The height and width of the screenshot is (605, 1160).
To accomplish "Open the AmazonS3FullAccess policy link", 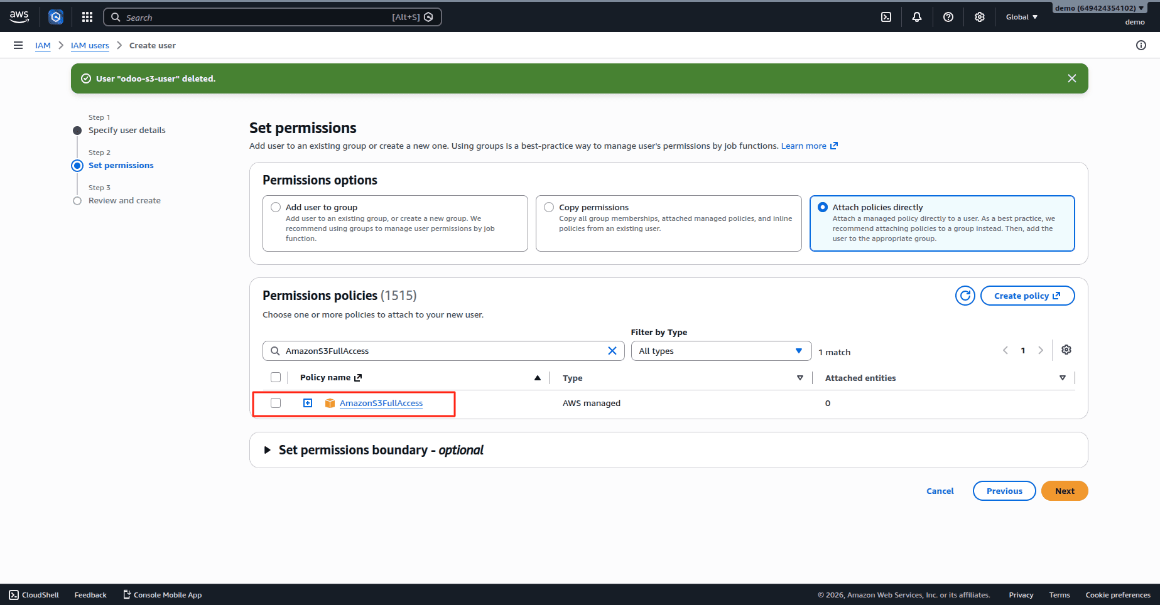I will (381, 403).
